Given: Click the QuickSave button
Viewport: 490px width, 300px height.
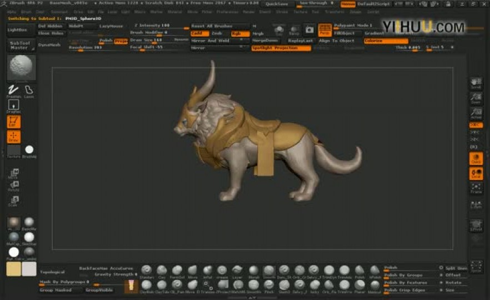Looking at the screenshot, I should [x=277, y=4].
